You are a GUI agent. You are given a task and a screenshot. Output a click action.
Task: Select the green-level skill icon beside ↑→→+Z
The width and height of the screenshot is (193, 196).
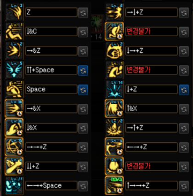[114, 185]
